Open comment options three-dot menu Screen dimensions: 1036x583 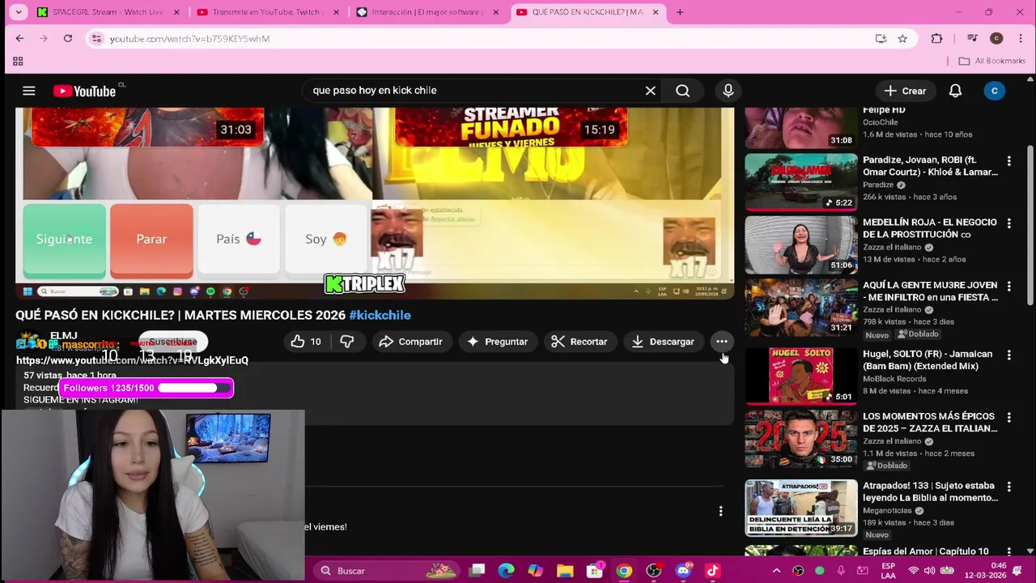(x=720, y=511)
